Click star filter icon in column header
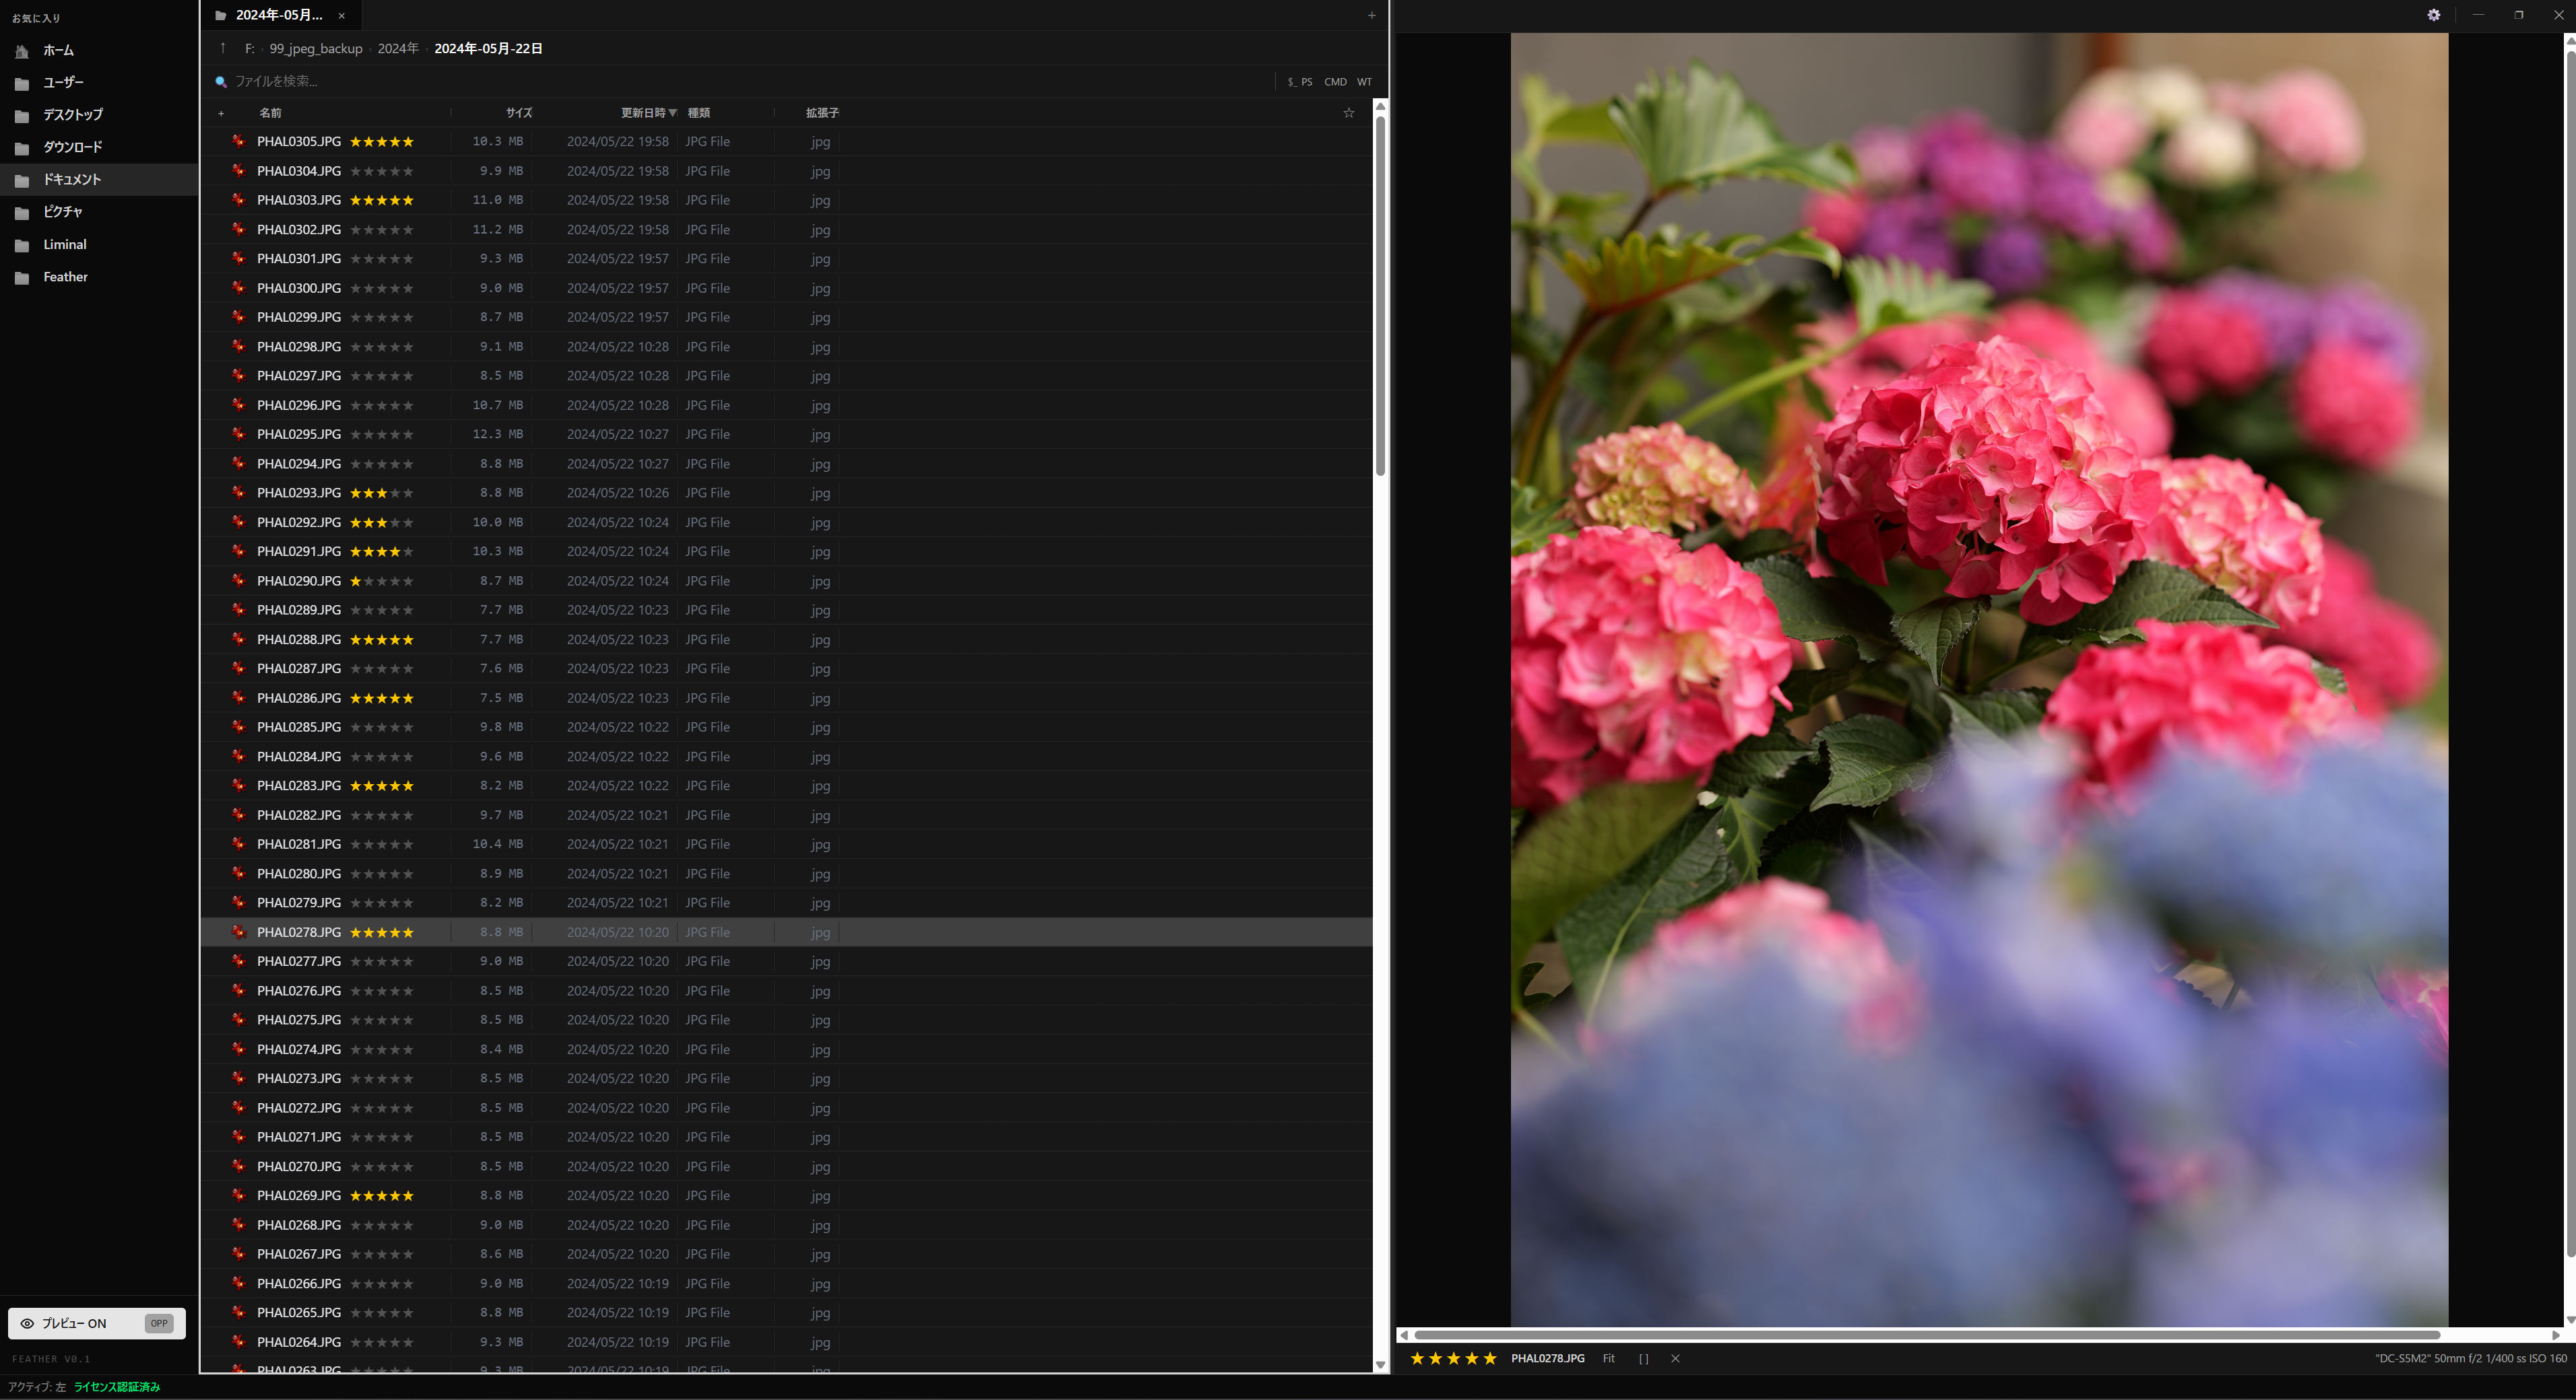This screenshot has height=1400, width=2576. click(1348, 113)
